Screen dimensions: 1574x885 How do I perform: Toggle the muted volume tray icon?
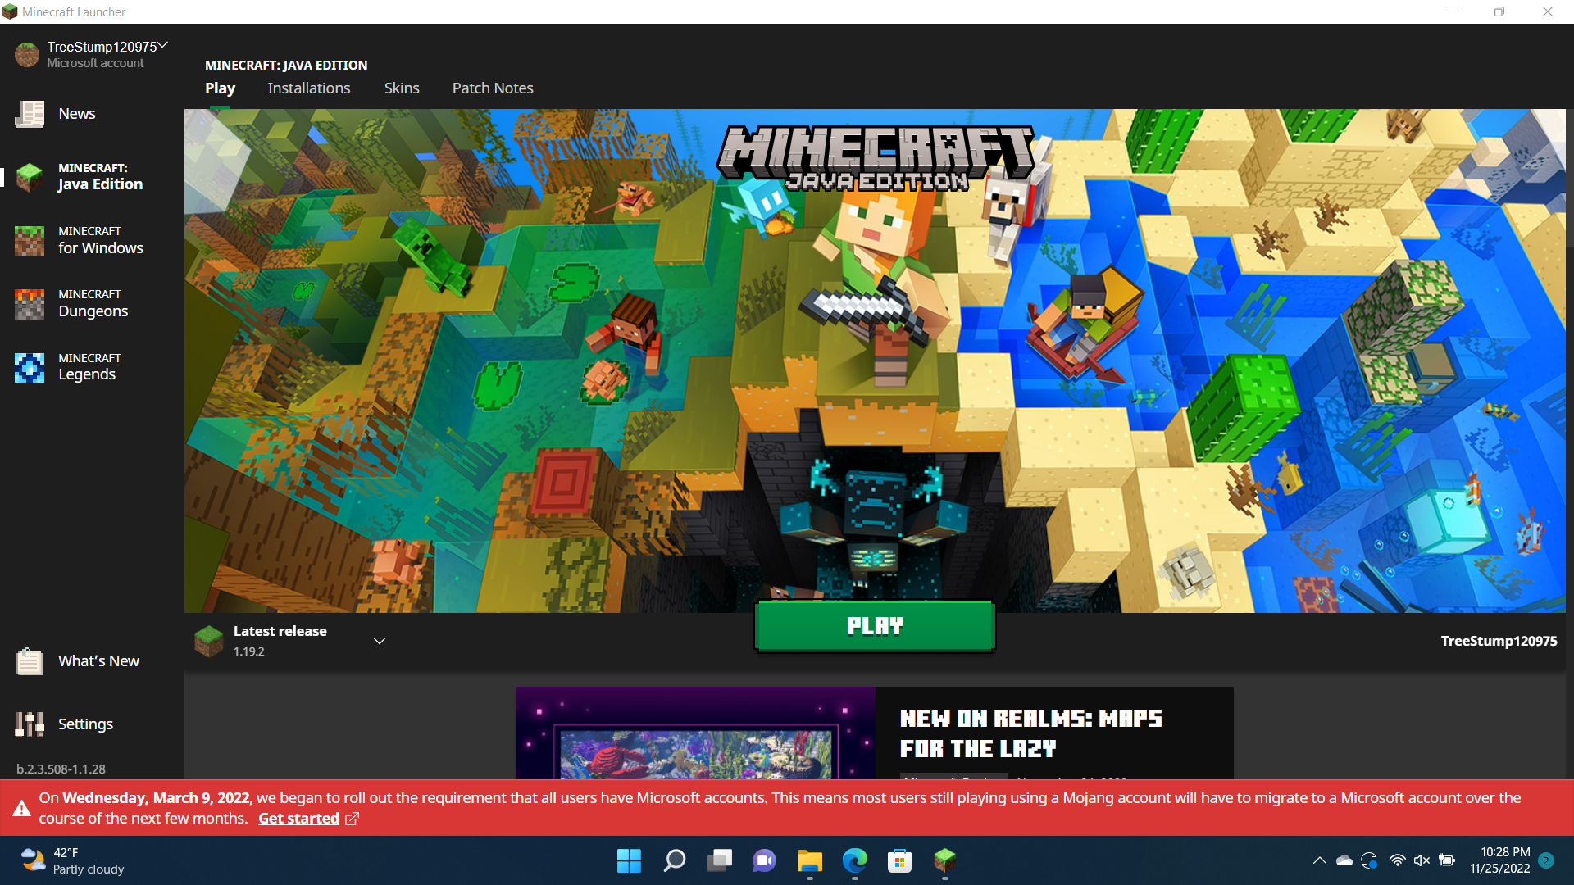[1422, 860]
